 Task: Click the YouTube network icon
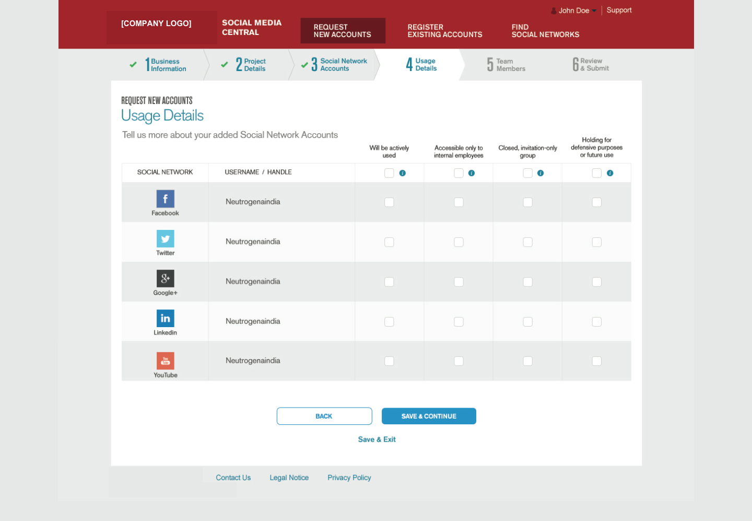pos(165,361)
